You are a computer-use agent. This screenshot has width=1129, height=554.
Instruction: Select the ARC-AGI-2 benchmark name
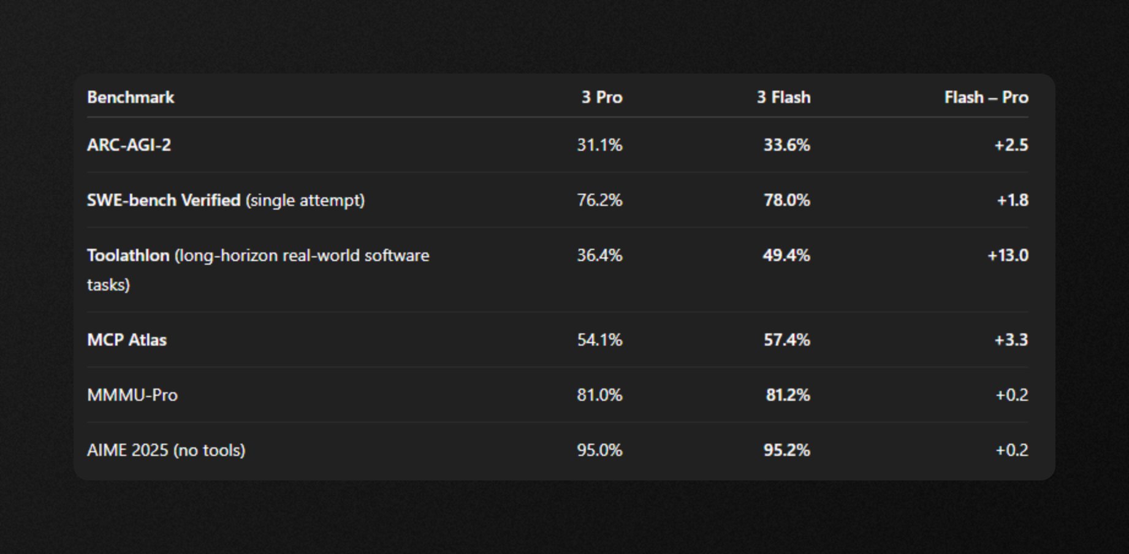(x=129, y=145)
